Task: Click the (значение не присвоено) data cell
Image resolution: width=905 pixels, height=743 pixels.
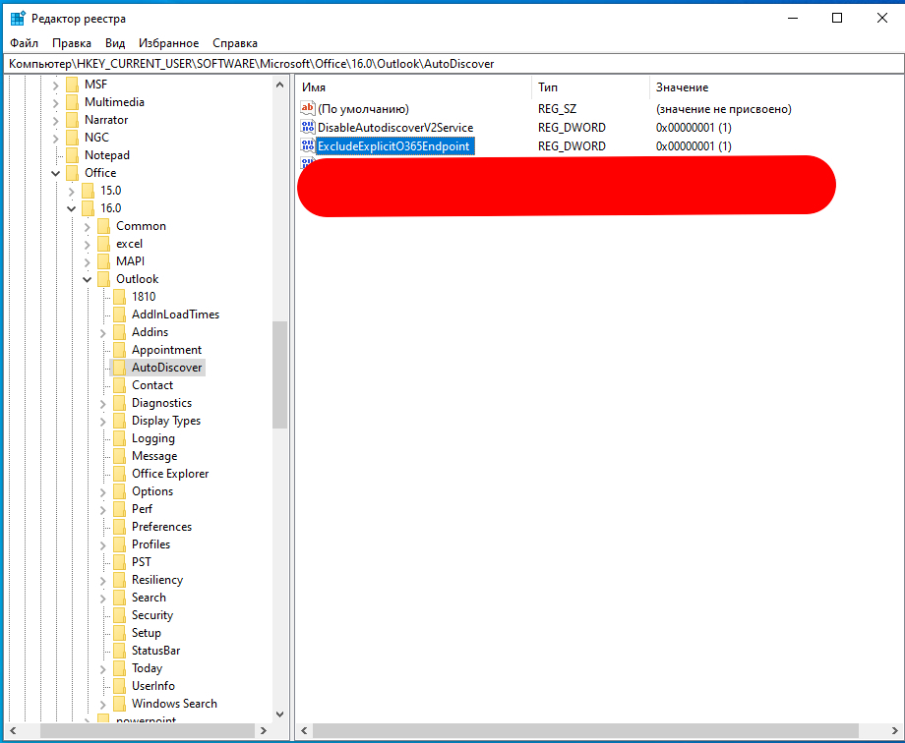Action: pos(724,109)
